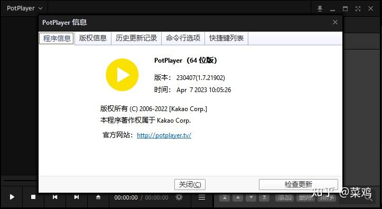
Task: Toggle the fullscreen mode icon
Action: coord(358,8)
